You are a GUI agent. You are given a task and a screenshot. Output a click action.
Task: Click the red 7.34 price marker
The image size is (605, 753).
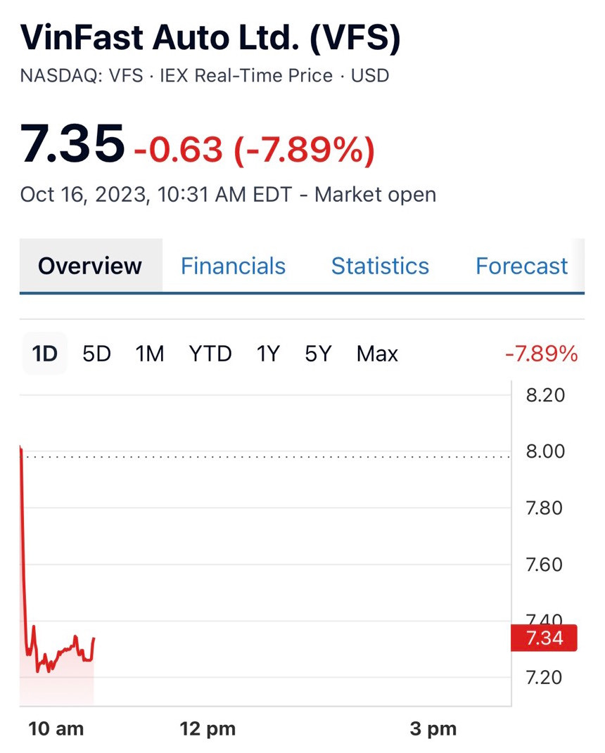[544, 639]
